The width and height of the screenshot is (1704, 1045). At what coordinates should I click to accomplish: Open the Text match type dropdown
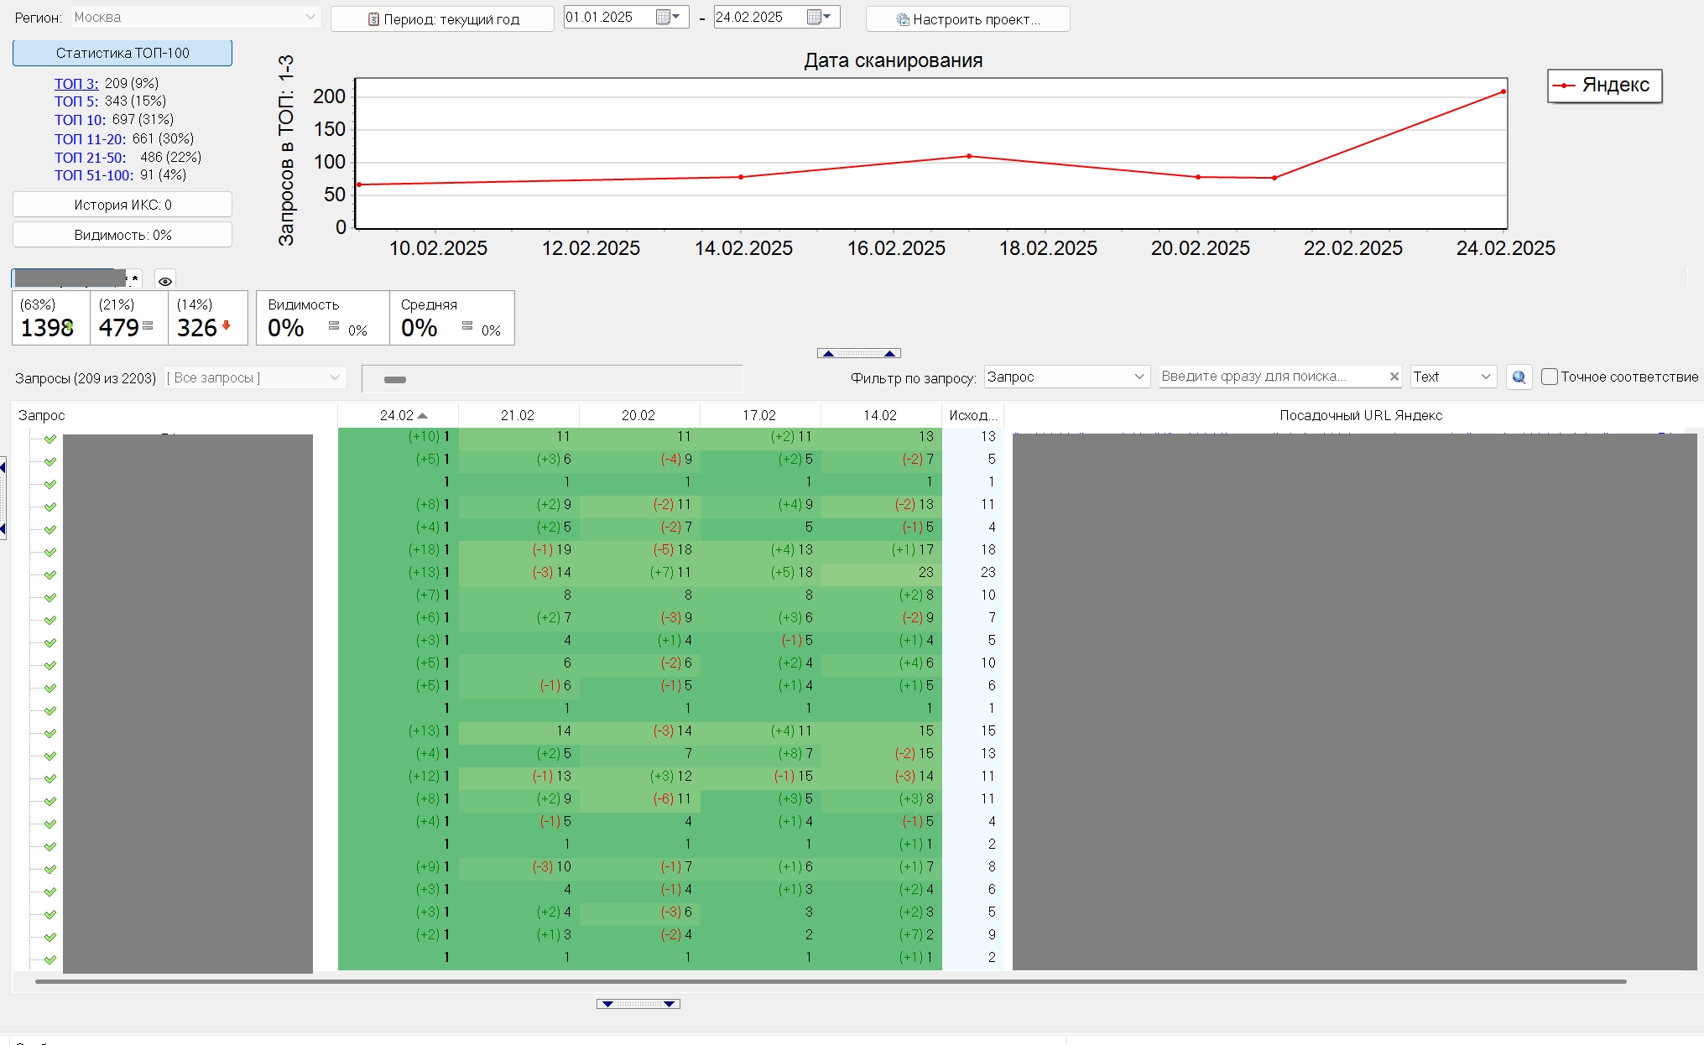[1453, 377]
